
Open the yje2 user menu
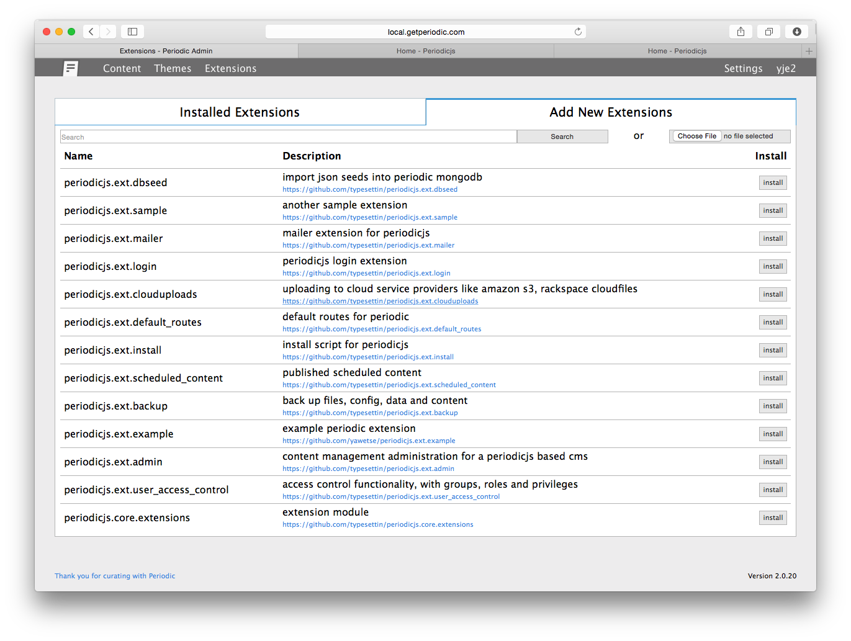[x=786, y=68]
